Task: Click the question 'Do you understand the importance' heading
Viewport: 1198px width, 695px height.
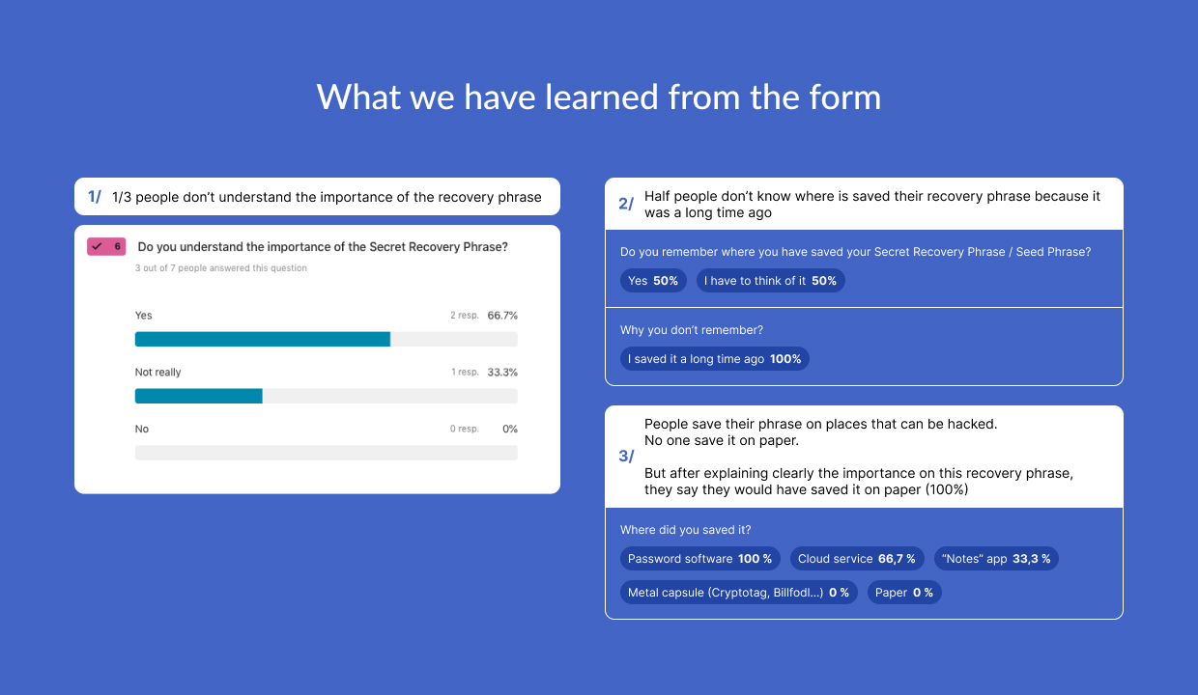Action: coord(323,247)
